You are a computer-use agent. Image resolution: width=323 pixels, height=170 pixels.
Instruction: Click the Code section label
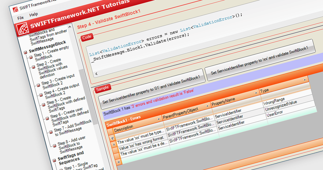(87, 38)
